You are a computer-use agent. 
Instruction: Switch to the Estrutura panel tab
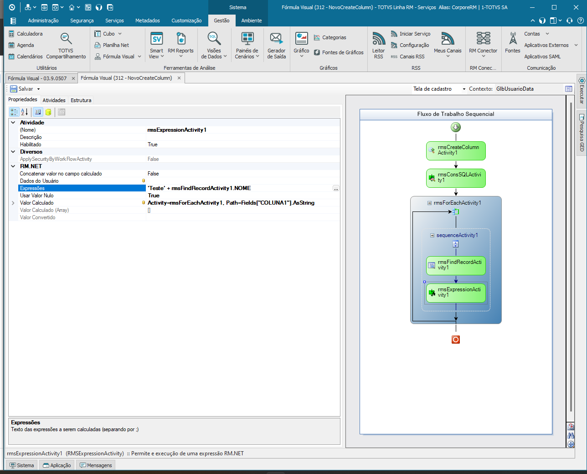(81, 100)
